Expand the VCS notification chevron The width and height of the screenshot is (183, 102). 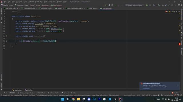coord(178,86)
